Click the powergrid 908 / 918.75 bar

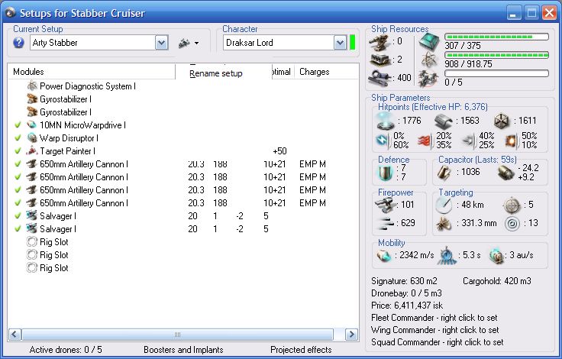(496, 55)
